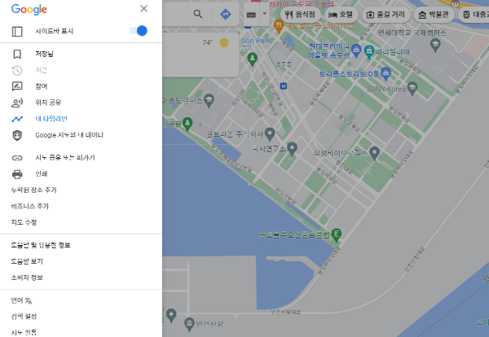489x337 pixels.
Task: Open 검색 설정
Action: coord(24,317)
